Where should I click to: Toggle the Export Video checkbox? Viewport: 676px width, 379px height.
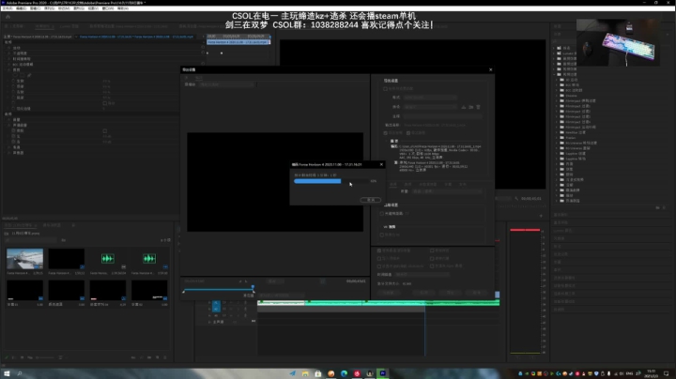[386, 133]
